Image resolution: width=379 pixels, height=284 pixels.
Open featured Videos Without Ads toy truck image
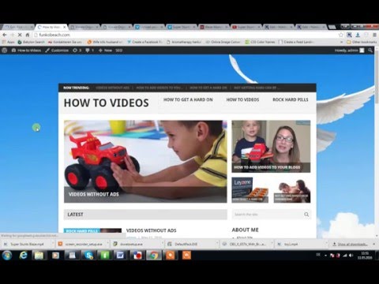(x=145, y=162)
